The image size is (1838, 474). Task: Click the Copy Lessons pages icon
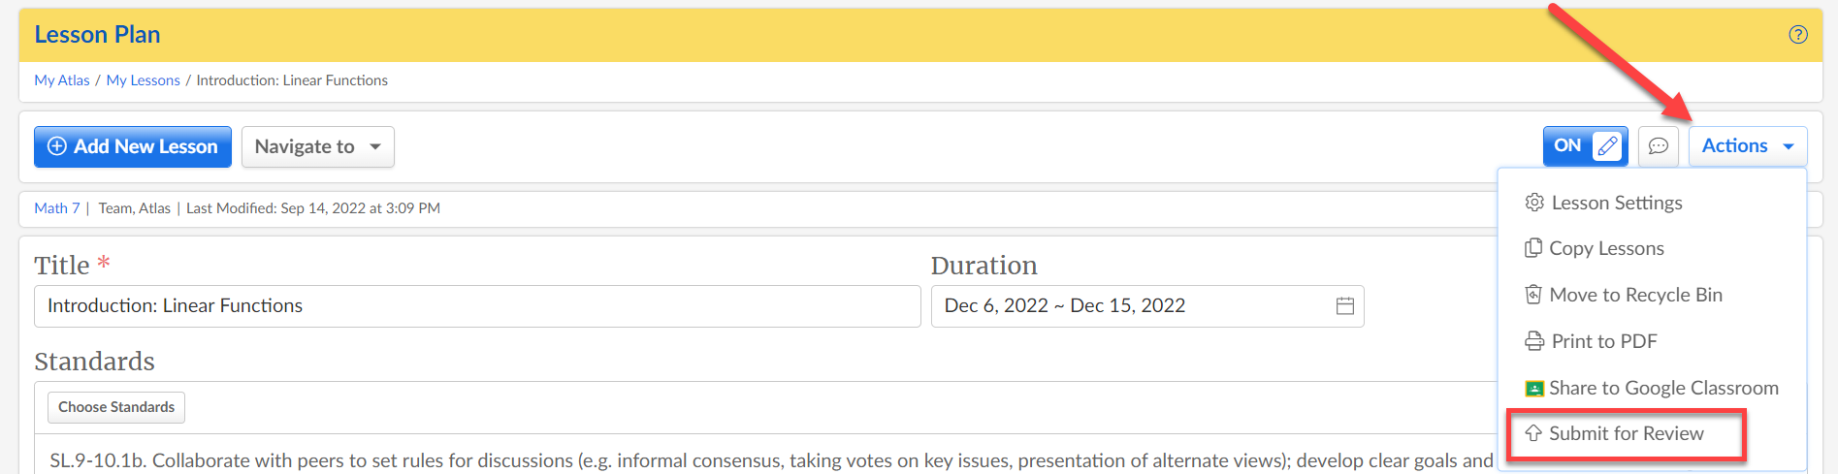[x=1533, y=248]
